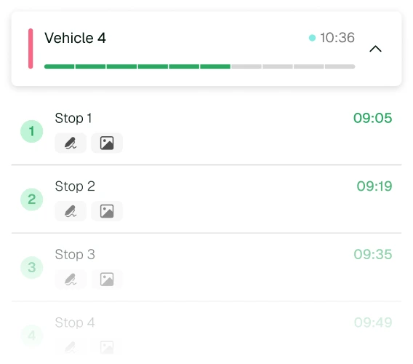The width and height of the screenshot is (413, 364).
Task: Click the 09:05 arrival time
Action: [372, 118]
